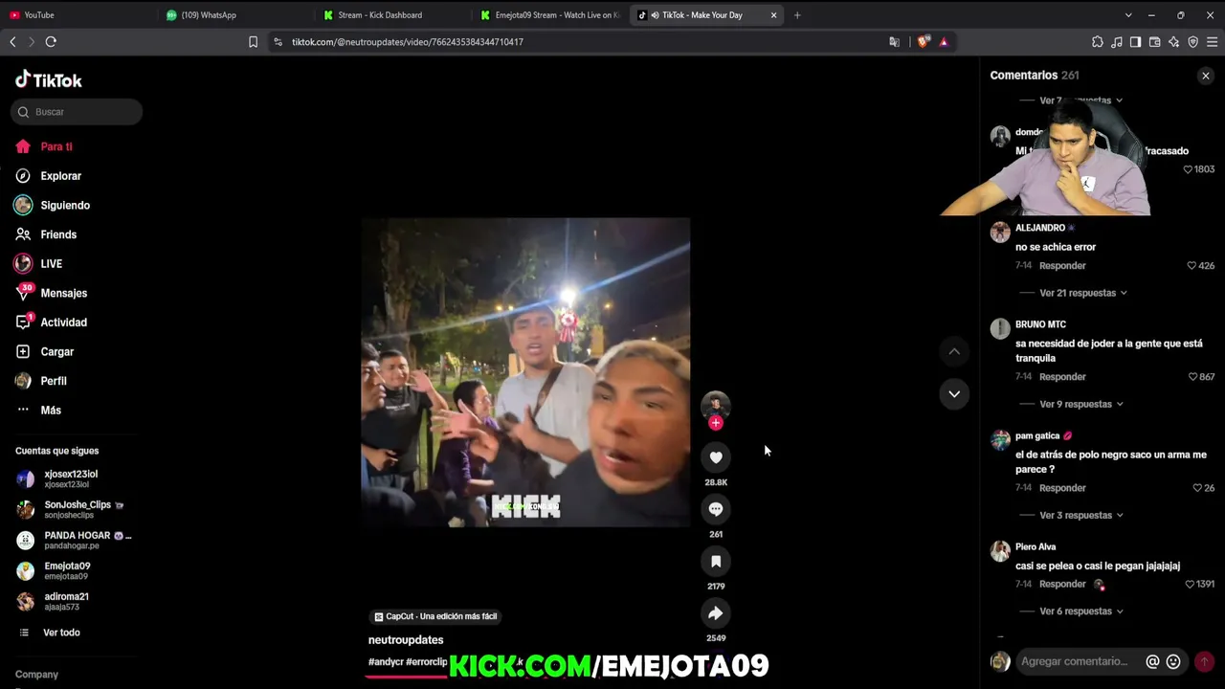Bookmark this page in the address bar
1225x689 pixels.
click(x=253, y=42)
